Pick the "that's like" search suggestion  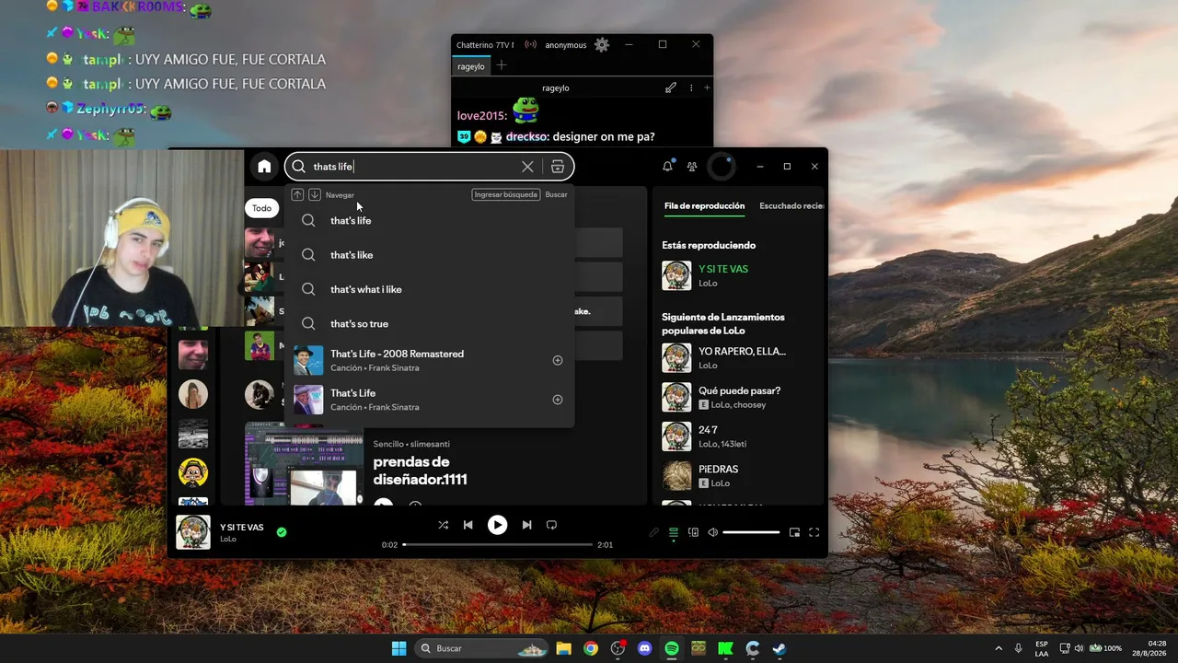tap(430, 255)
